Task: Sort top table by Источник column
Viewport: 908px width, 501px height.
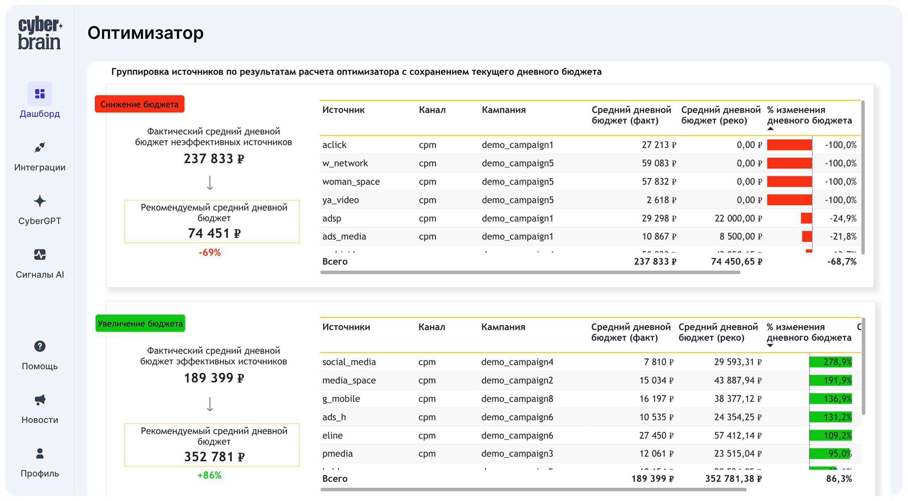Action: point(343,110)
